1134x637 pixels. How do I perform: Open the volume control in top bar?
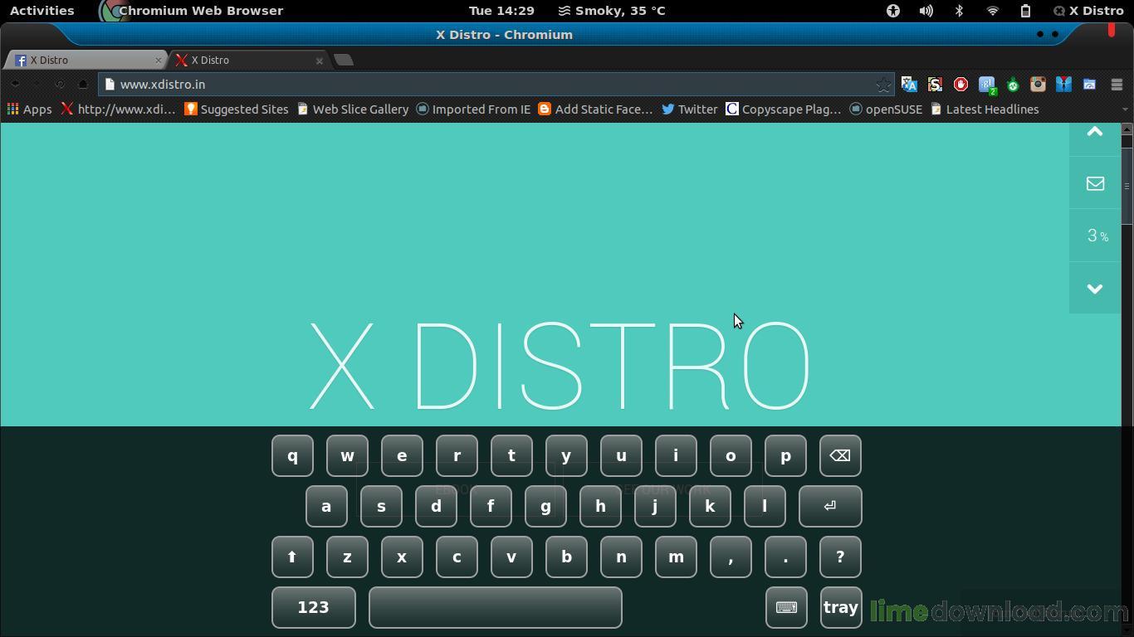point(926,11)
